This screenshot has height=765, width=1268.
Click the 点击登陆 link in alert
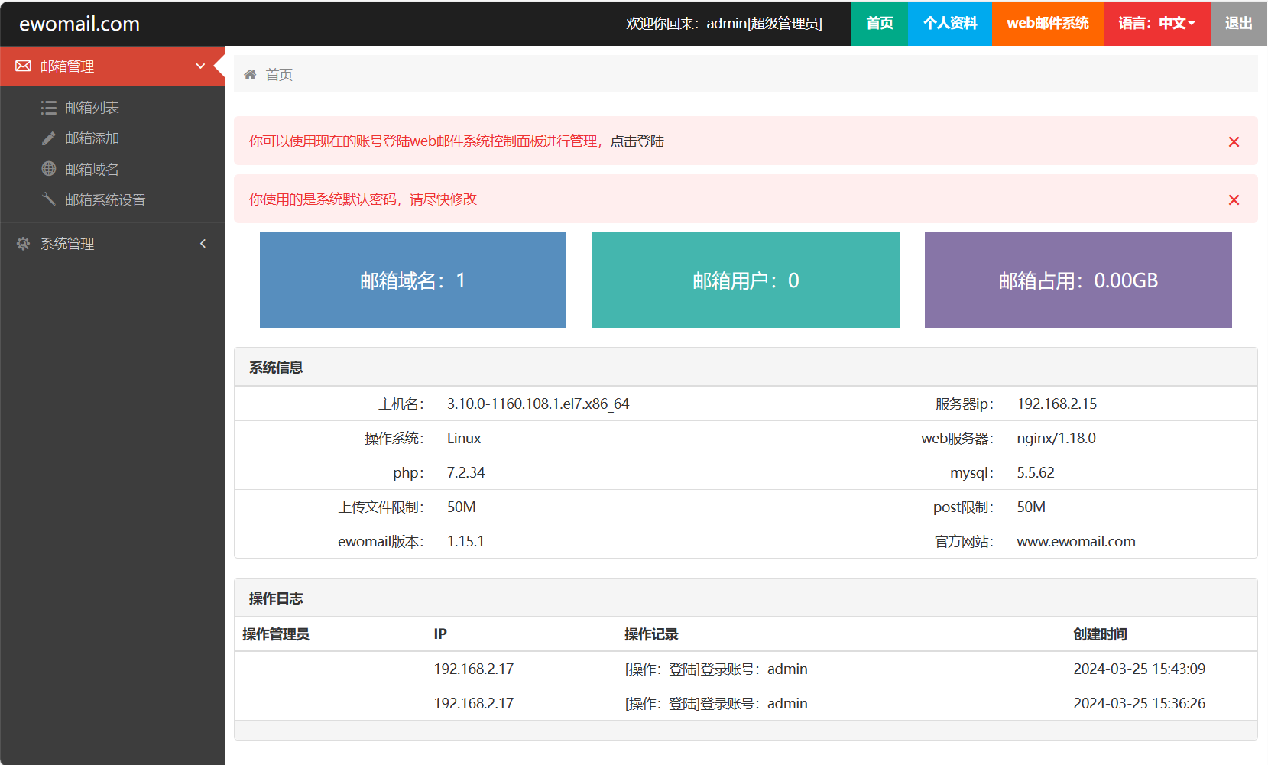point(637,141)
